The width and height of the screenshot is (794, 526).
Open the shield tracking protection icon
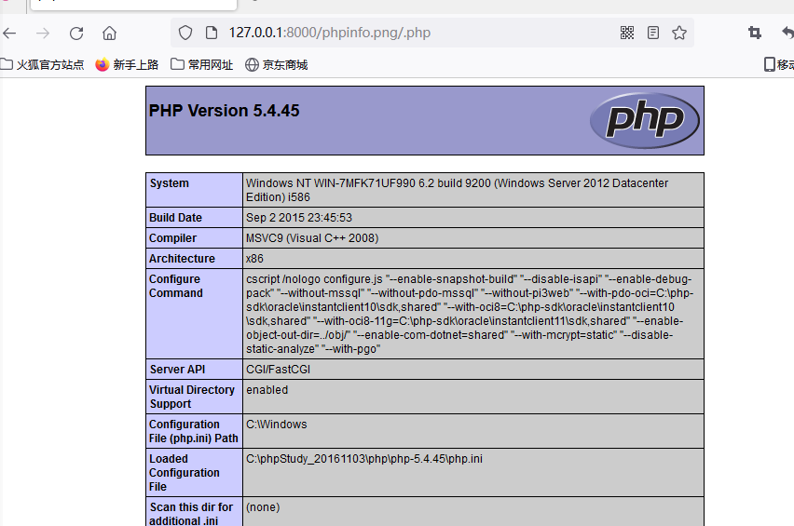coord(185,33)
